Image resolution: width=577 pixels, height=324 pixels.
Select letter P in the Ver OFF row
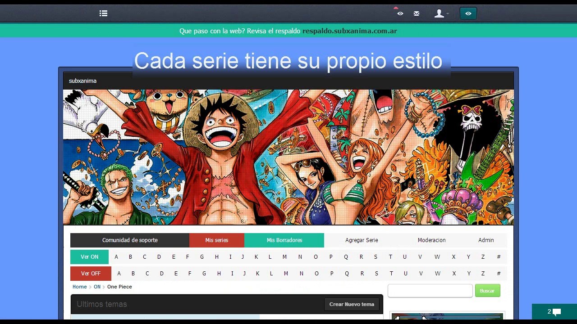332,274
